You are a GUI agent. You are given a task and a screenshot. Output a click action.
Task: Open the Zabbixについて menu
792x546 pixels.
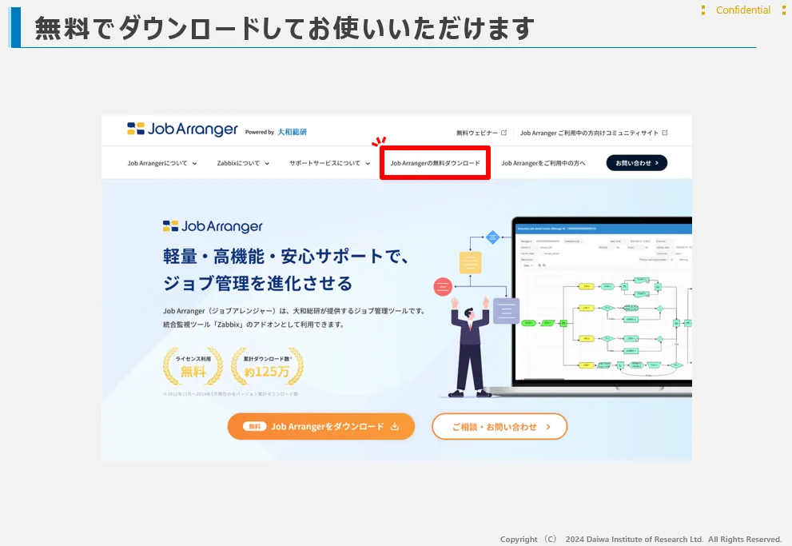click(238, 163)
